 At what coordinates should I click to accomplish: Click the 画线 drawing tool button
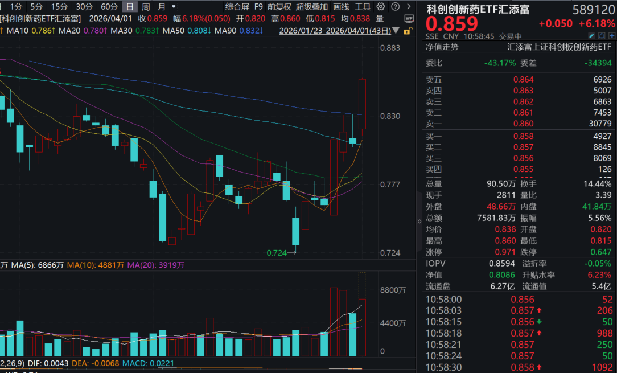pyautogui.click(x=340, y=7)
